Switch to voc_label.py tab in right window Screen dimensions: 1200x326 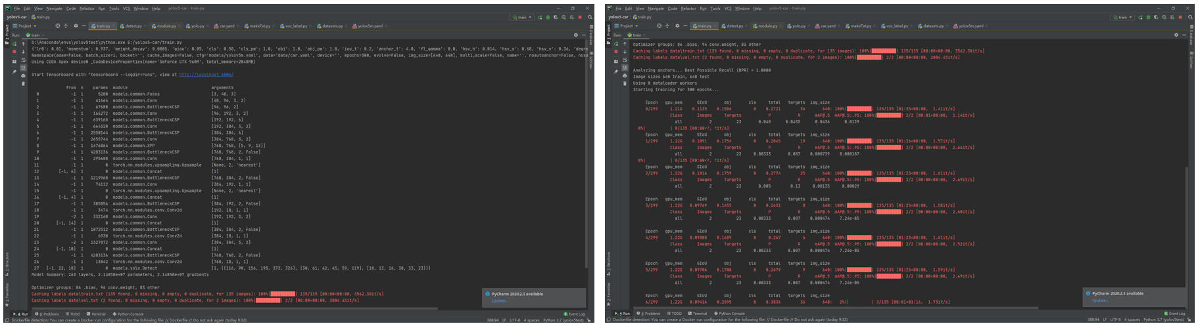[x=896, y=26]
